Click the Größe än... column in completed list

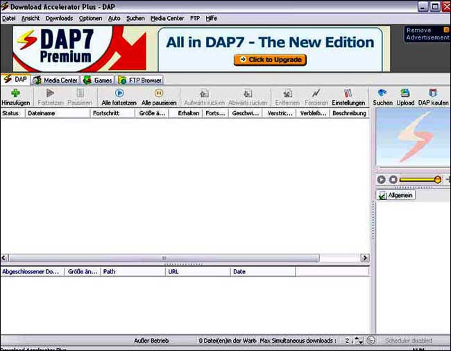pyautogui.click(x=83, y=272)
